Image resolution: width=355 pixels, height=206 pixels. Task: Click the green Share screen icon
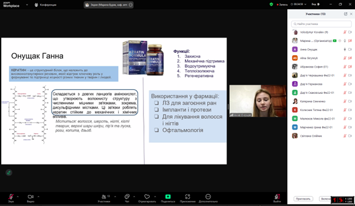168,196
